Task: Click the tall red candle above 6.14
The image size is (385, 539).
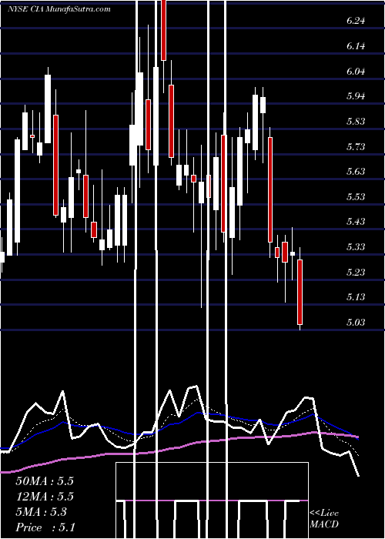Action: coord(163,30)
